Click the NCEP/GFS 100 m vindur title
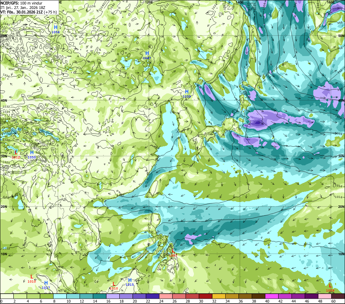The height and width of the screenshot is (304, 345). point(21,3)
